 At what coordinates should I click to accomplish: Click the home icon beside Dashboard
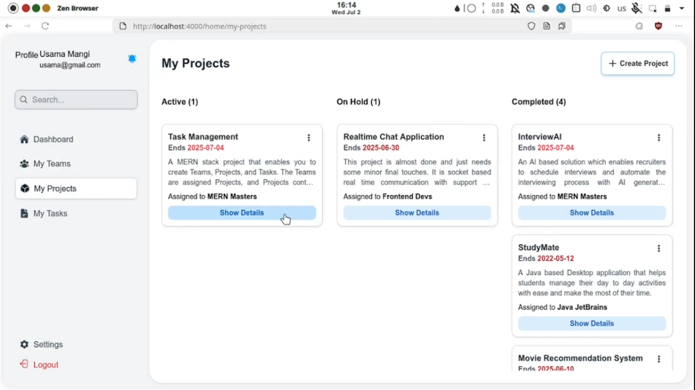pos(24,139)
